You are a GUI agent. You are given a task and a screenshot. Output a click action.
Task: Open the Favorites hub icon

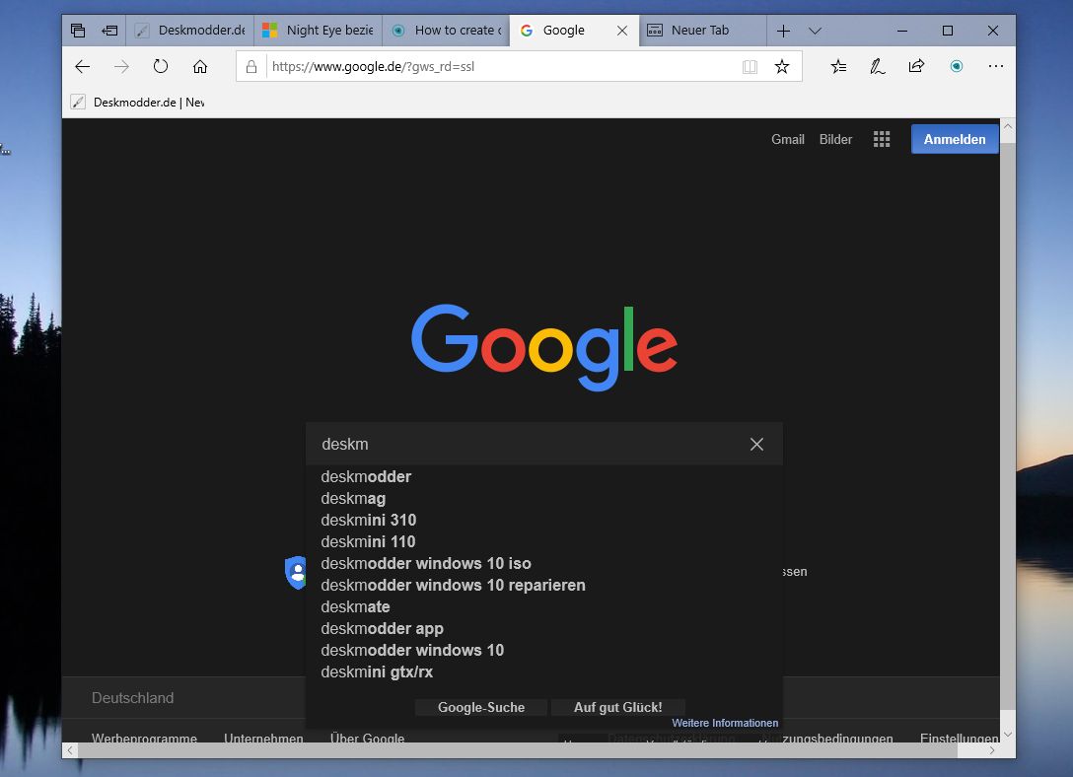[x=838, y=66]
